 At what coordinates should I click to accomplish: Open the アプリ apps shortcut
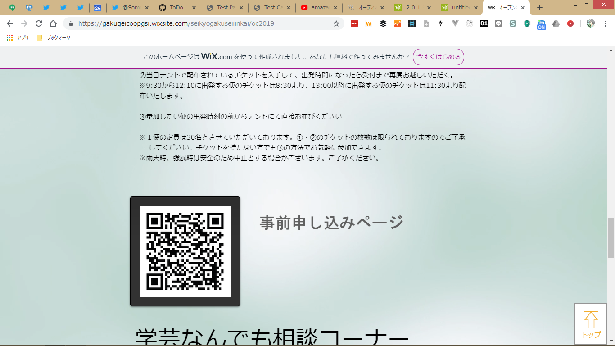[18, 38]
